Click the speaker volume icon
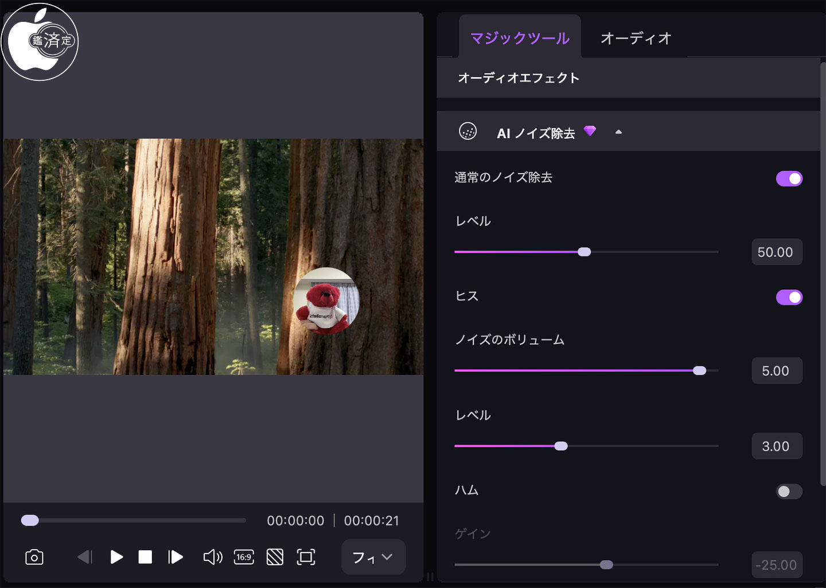The width and height of the screenshot is (826, 588). click(213, 557)
